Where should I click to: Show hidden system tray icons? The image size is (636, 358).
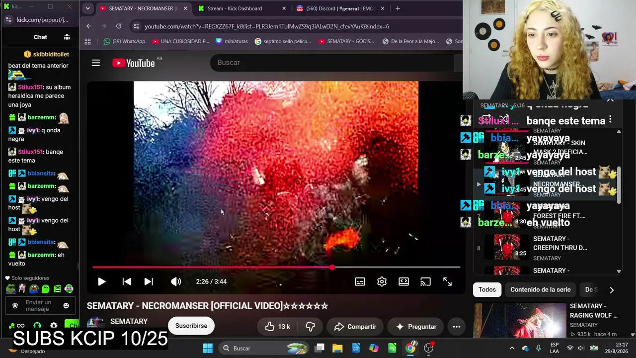[x=512, y=348]
